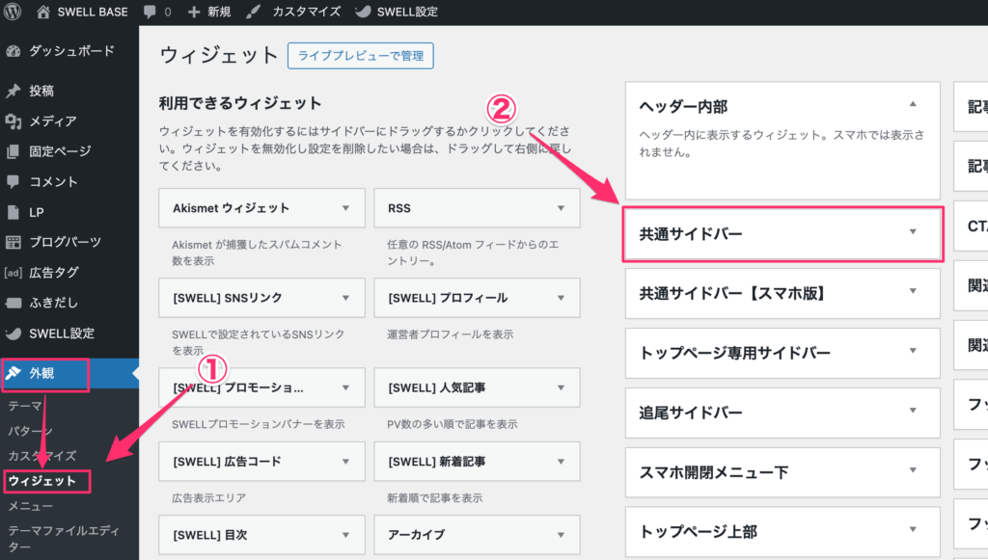988x560 pixels.
Task: Open メディア using its media library icon
Action: tap(13, 121)
